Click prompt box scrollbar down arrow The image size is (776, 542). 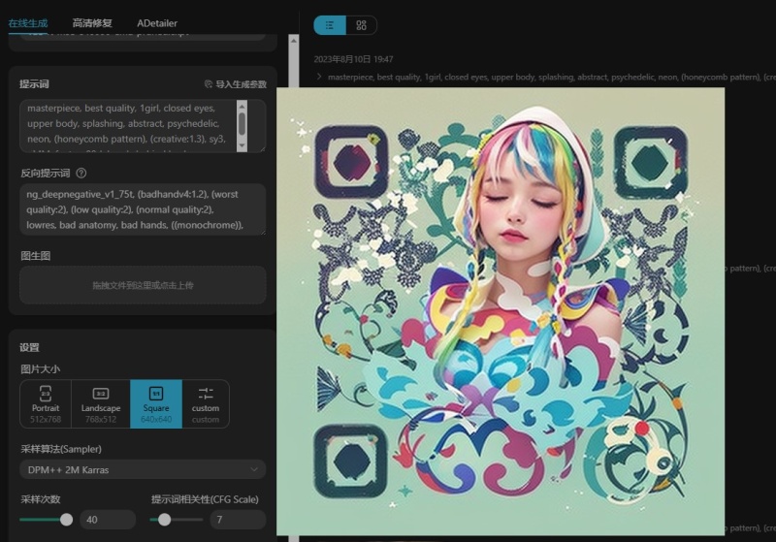(x=242, y=145)
